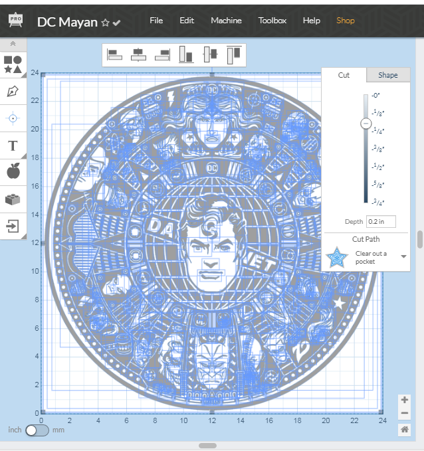The height and width of the screenshot is (451, 424).
Task: Open the icon library apple tool
Action: 13,171
